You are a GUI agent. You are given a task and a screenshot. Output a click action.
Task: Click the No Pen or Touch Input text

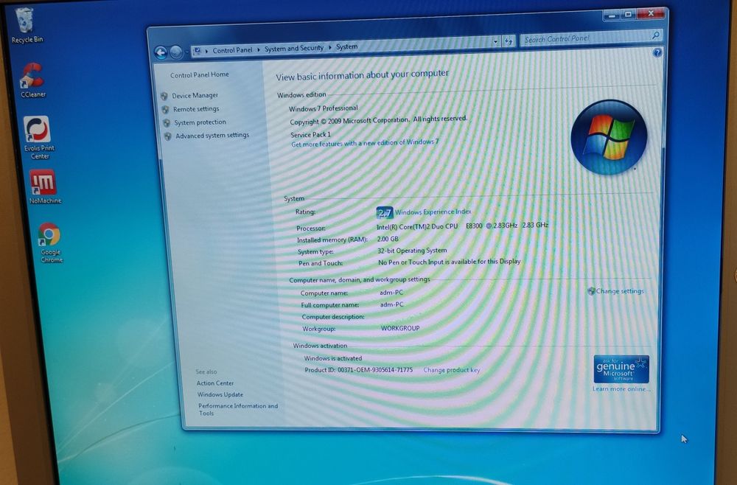[x=450, y=262]
